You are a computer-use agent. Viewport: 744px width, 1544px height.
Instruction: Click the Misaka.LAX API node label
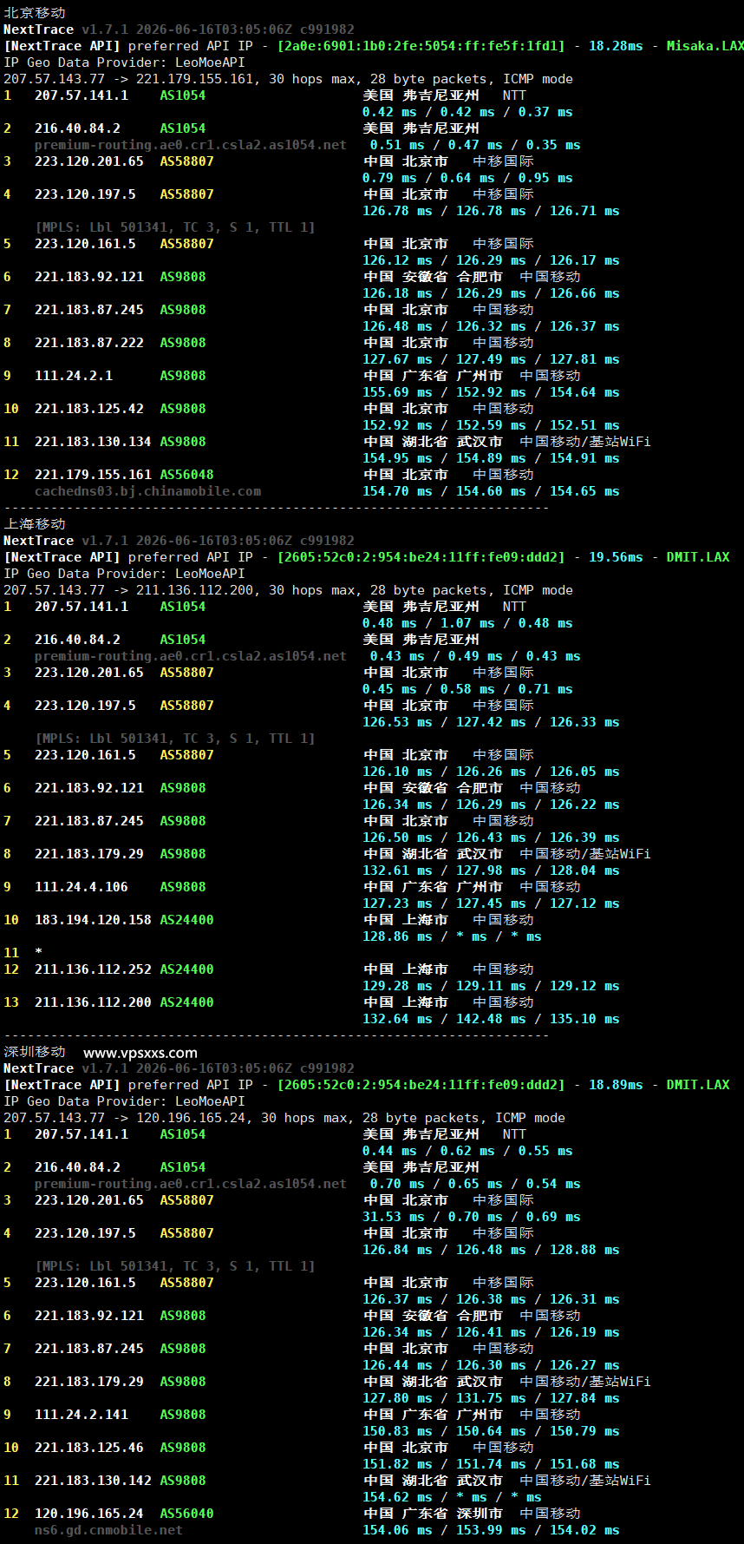[705, 46]
